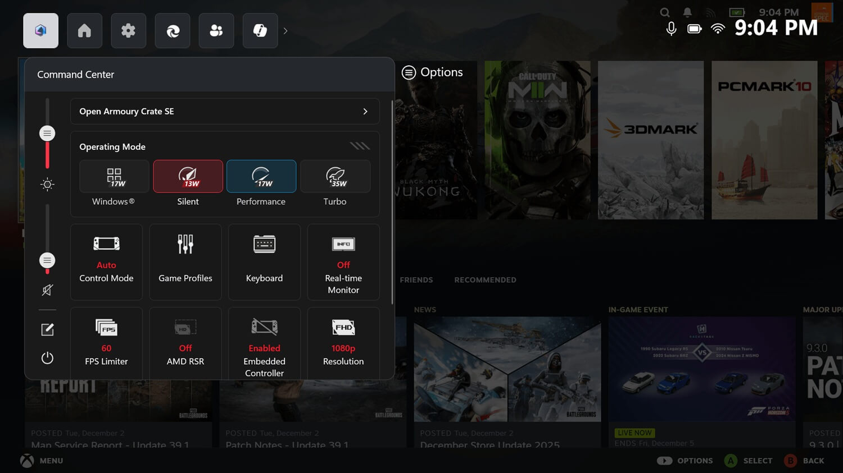Switch to the Recommended tab
This screenshot has height=473, width=843.
(x=485, y=280)
